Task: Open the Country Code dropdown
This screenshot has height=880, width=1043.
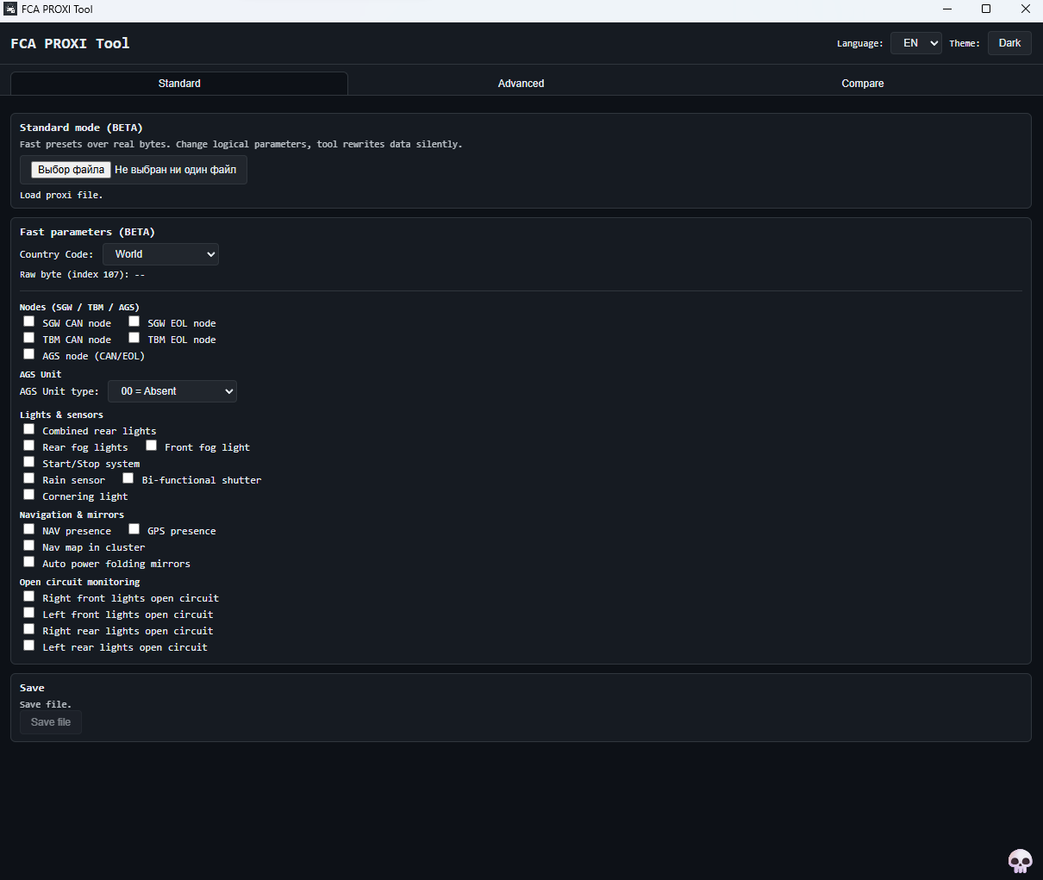Action: (160, 254)
